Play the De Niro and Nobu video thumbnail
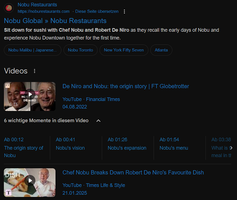This screenshot has width=237, height=200. 30,97
